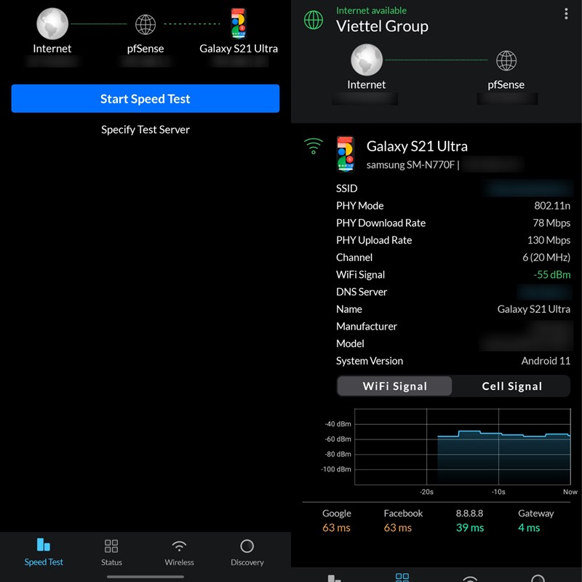582x582 pixels.
Task: Switch to the Cell Signal segment
Action: (512, 386)
